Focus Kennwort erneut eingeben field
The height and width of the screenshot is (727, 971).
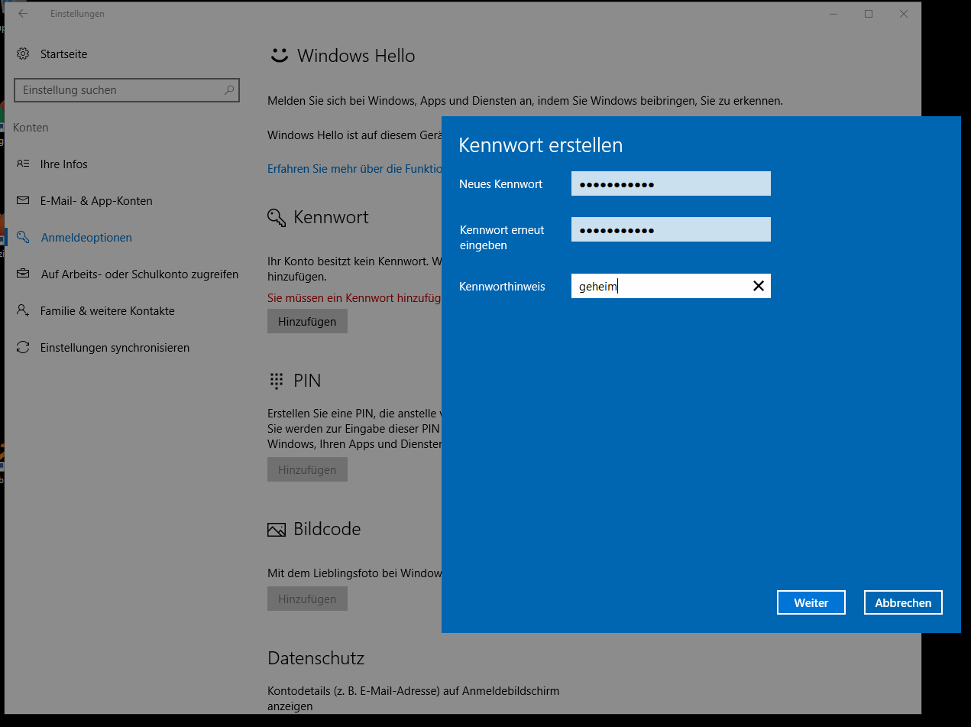coord(671,229)
